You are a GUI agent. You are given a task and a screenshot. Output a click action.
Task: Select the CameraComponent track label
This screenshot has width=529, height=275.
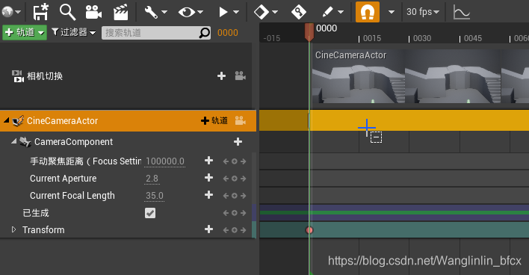click(x=73, y=142)
